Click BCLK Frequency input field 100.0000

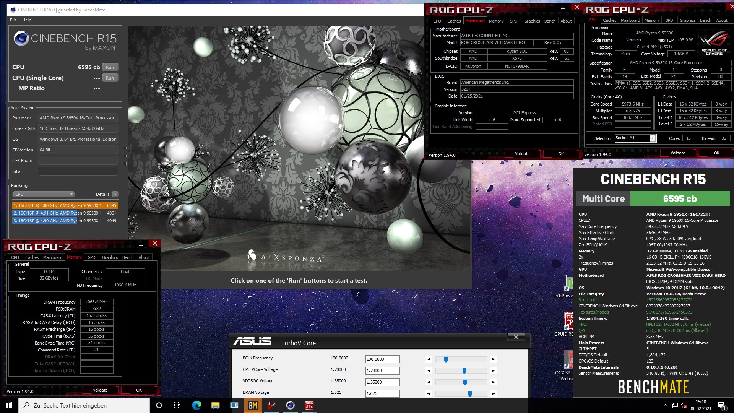tap(382, 359)
